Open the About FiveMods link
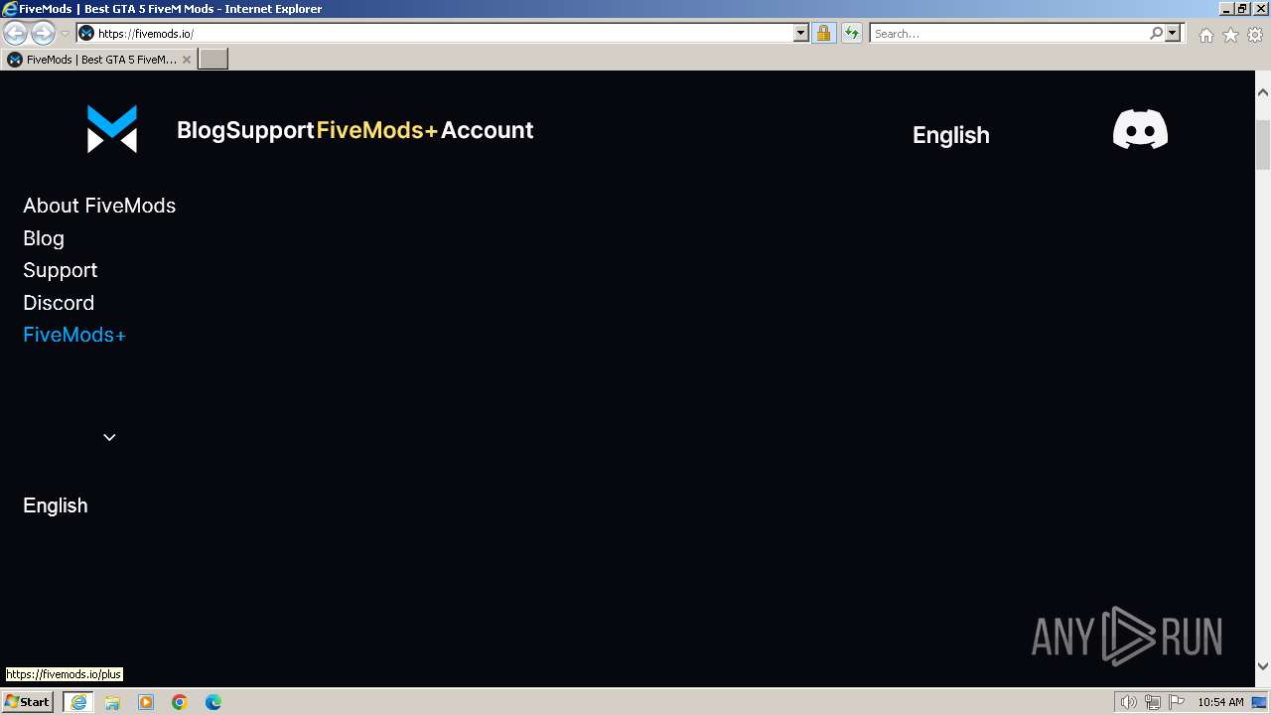The height and width of the screenshot is (715, 1271). (x=99, y=206)
